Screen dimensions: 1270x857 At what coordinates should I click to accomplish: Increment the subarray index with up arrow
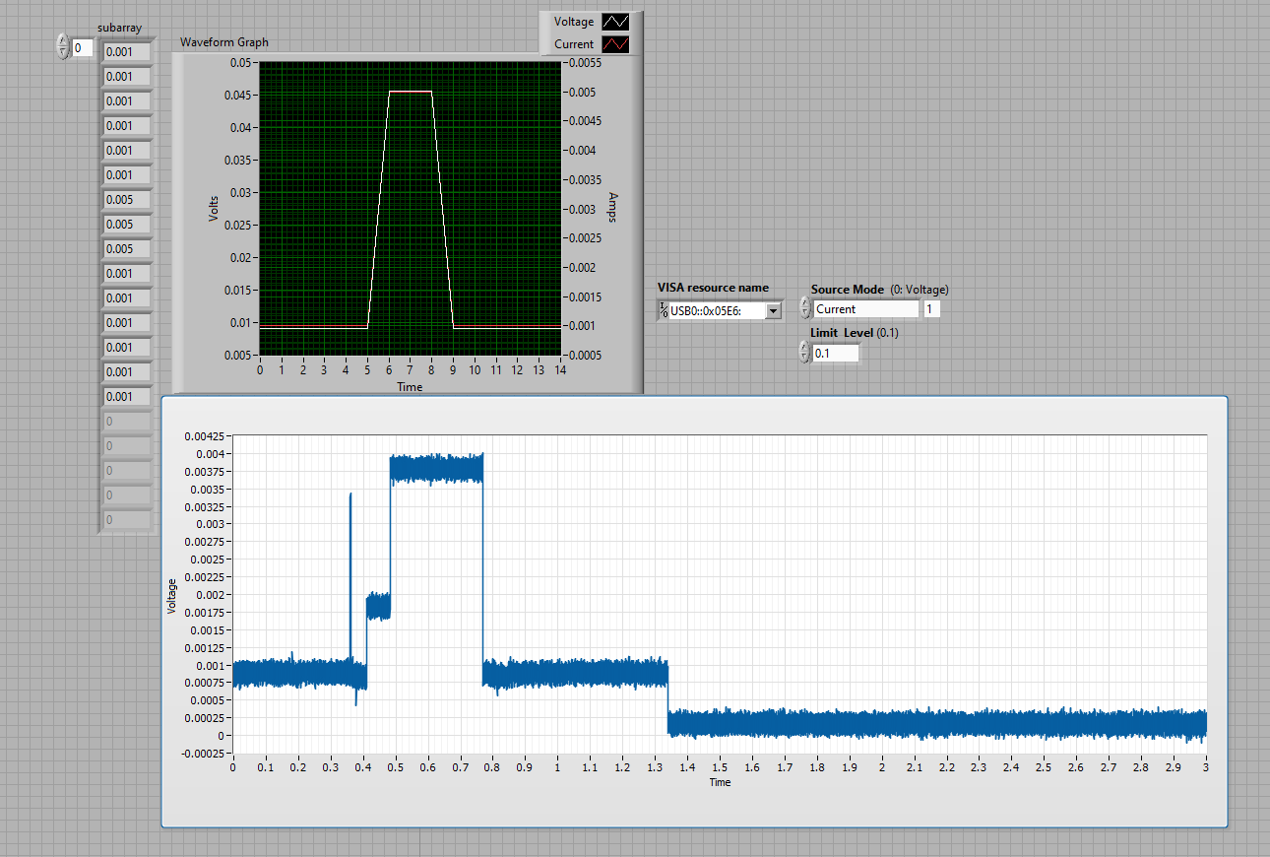click(63, 42)
